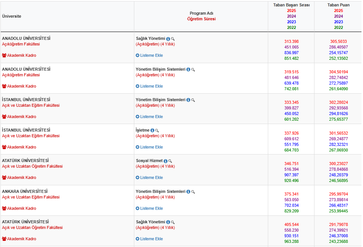The image size is (363, 247).
Task: Click score value 291,79078
Action: (x=339, y=225)
